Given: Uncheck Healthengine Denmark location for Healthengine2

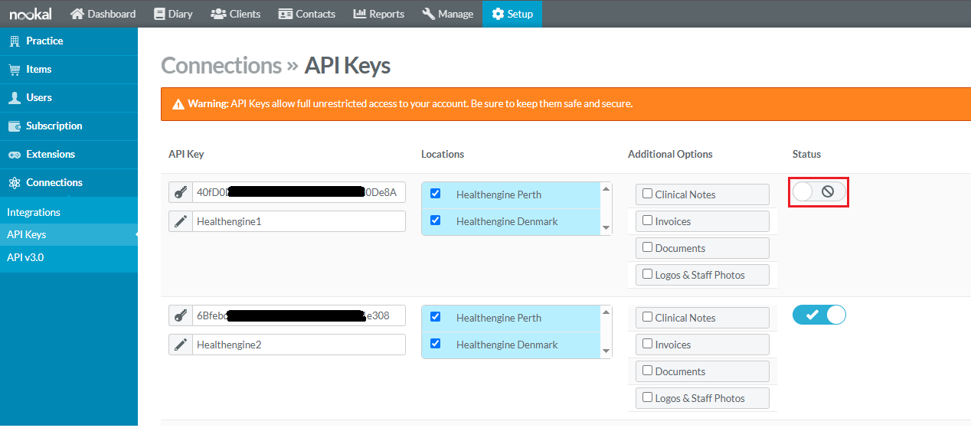Looking at the screenshot, I should tap(436, 344).
